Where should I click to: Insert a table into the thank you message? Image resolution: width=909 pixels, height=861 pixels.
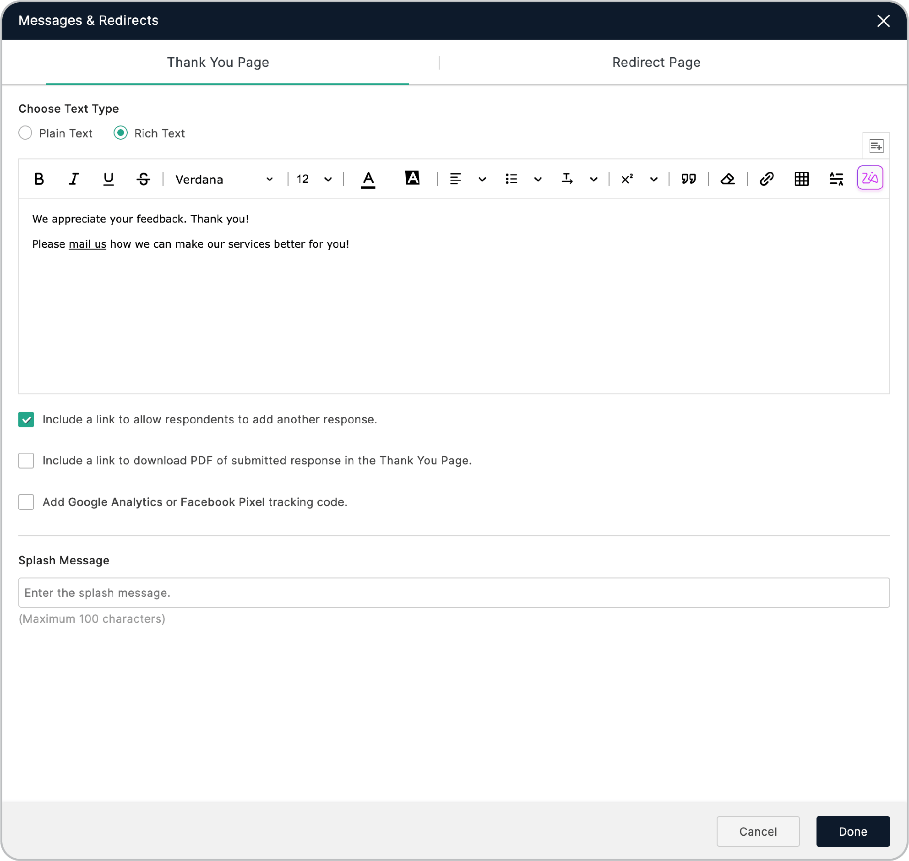point(801,179)
